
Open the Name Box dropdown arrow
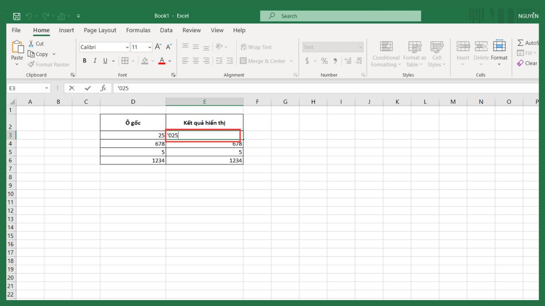tap(46, 88)
